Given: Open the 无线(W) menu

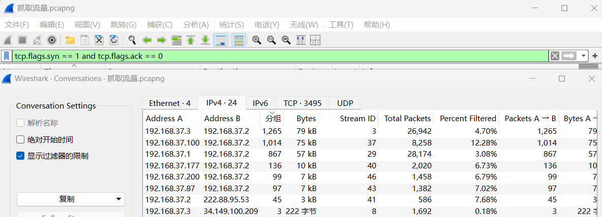Looking at the screenshot, I should click(304, 25).
